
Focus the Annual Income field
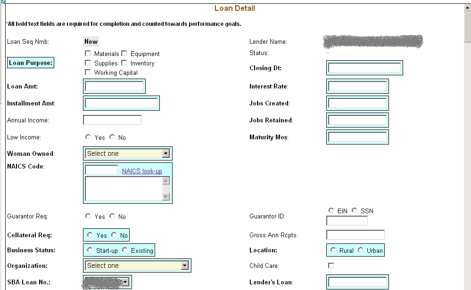(x=112, y=120)
